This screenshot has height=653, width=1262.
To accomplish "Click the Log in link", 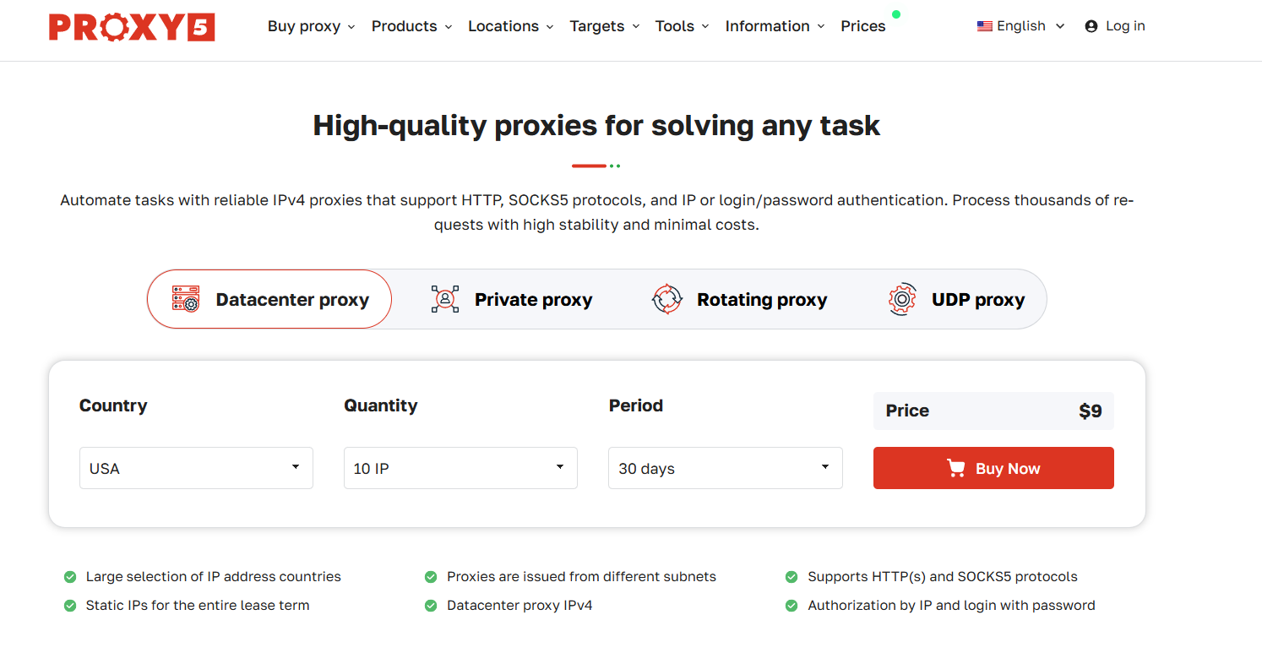I will click(x=1125, y=26).
